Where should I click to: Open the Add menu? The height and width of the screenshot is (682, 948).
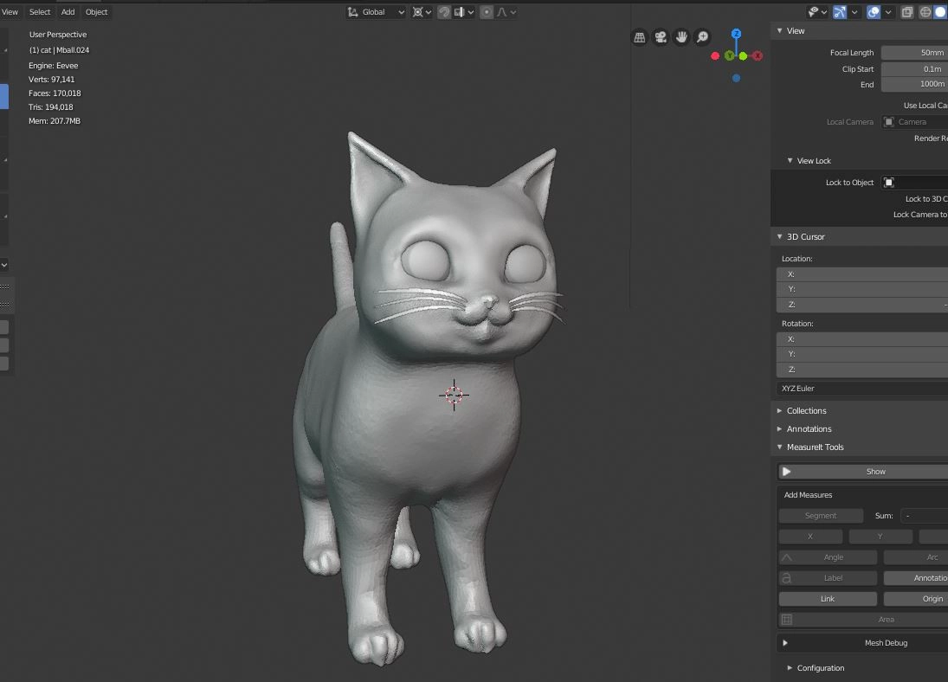coord(68,12)
